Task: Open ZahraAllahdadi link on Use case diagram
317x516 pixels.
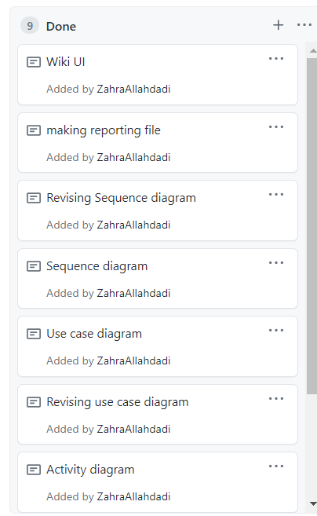Action: coord(133,361)
